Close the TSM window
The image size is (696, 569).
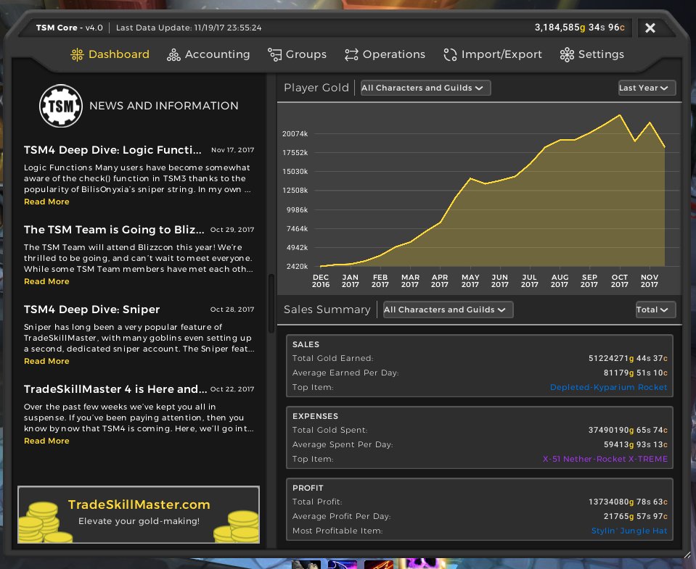(x=650, y=28)
